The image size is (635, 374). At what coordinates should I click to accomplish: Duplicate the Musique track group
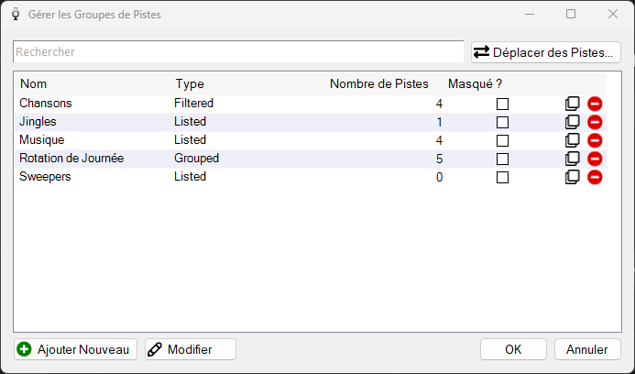pyautogui.click(x=572, y=140)
